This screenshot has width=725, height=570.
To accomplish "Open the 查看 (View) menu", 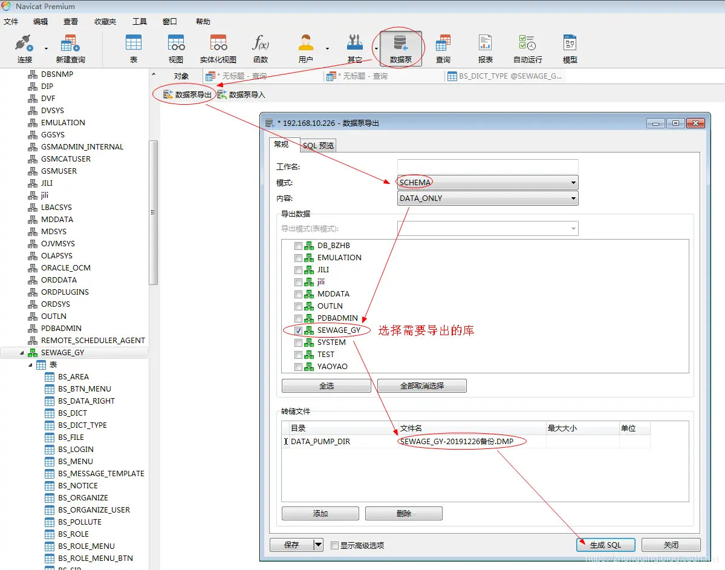I will point(70,21).
